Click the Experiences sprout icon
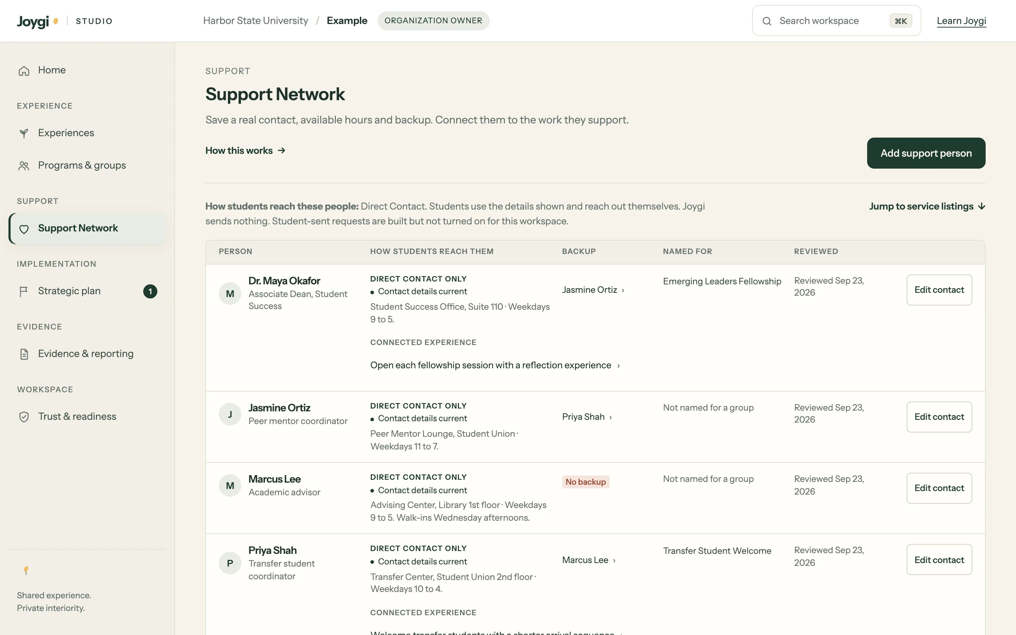Screen dimensions: 1016x635 click(x=24, y=133)
